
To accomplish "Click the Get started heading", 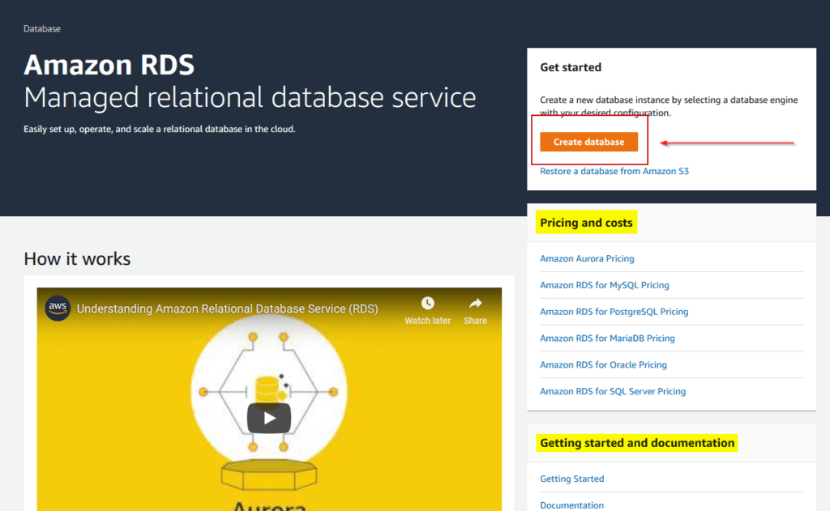I will coord(571,67).
